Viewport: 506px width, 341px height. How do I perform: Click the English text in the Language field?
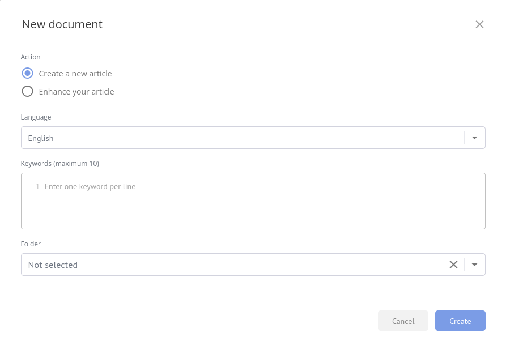[41, 138]
